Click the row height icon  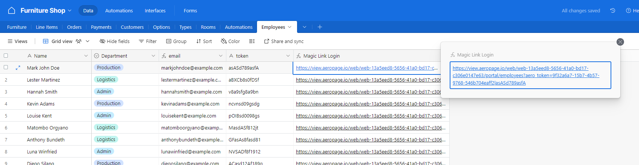click(252, 41)
